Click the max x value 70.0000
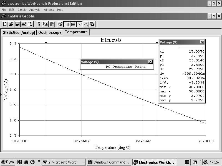The width and height of the screenshot is (222, 166). (197, 91)
